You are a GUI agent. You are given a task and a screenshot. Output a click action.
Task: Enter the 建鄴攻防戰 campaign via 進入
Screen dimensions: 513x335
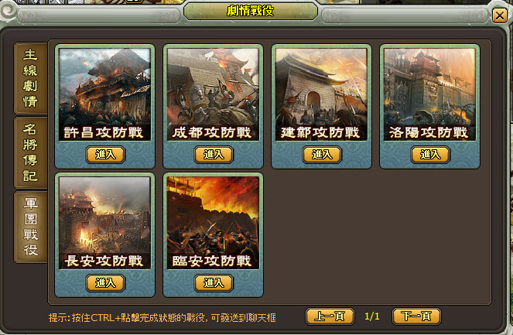(x=322, y=155)
